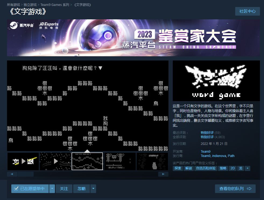Click the 解谜 tag
Screen dimensions: 264x200
189,168
